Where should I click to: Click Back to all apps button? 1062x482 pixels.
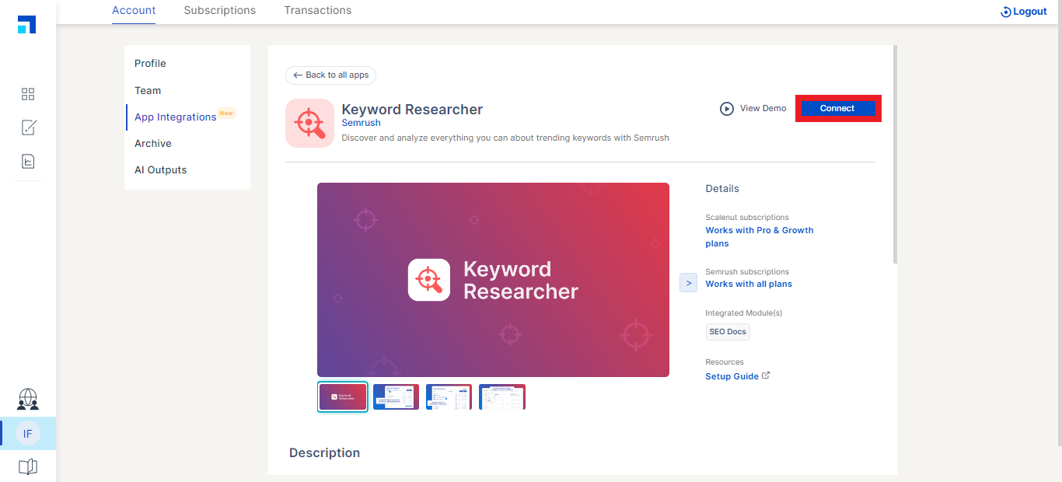pyautogui.click(x=331, y=75)
